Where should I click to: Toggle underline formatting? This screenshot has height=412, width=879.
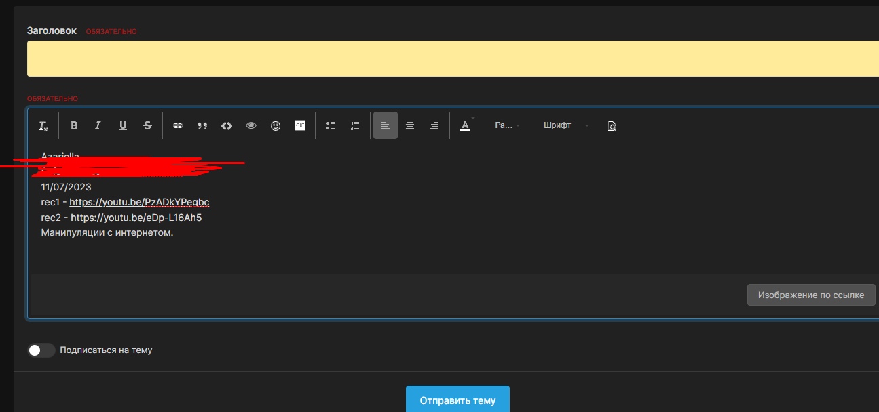123,125
